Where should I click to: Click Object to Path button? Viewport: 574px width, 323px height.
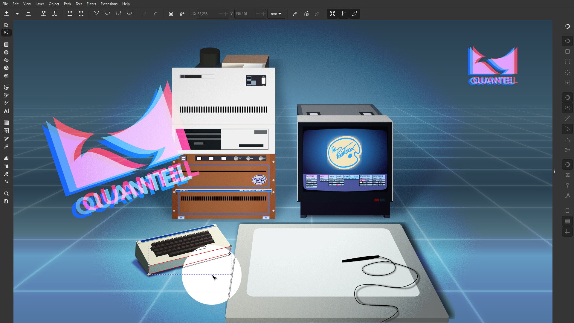(x=171, y=14)
